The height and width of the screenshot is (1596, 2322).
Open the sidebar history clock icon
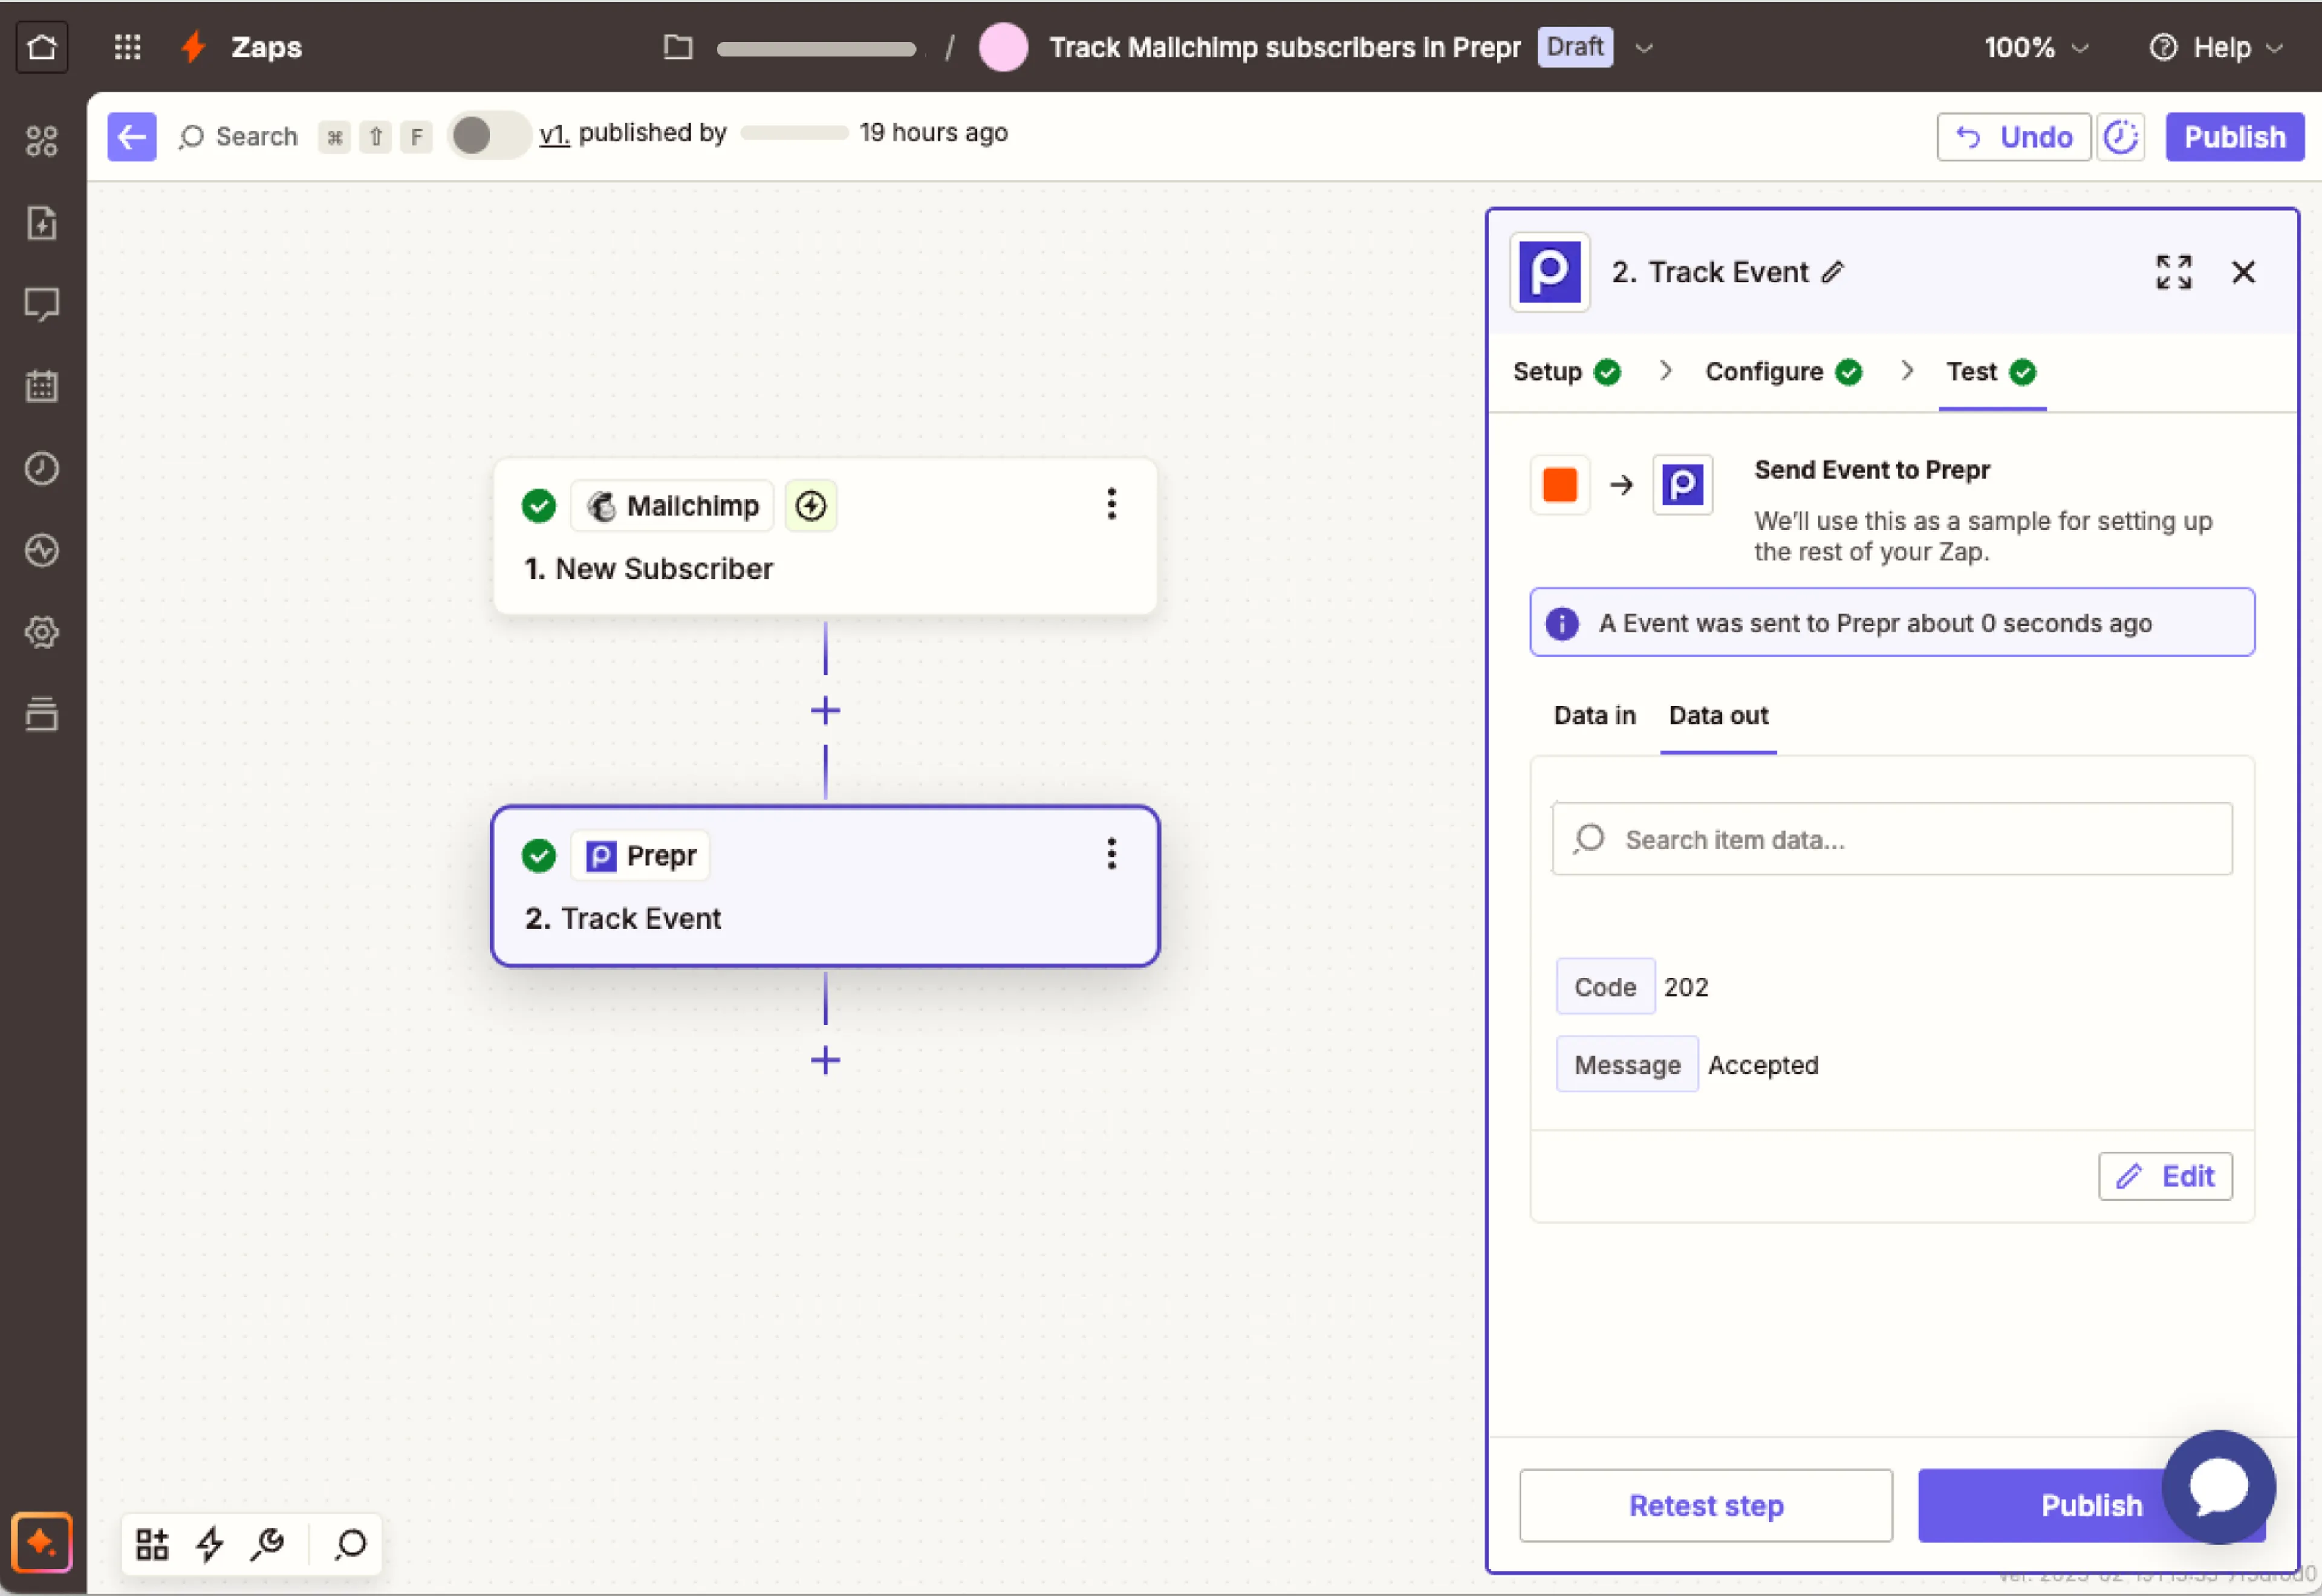point(42,468)
